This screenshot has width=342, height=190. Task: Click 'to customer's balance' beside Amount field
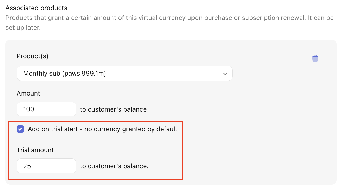click(x=113, y=109)
